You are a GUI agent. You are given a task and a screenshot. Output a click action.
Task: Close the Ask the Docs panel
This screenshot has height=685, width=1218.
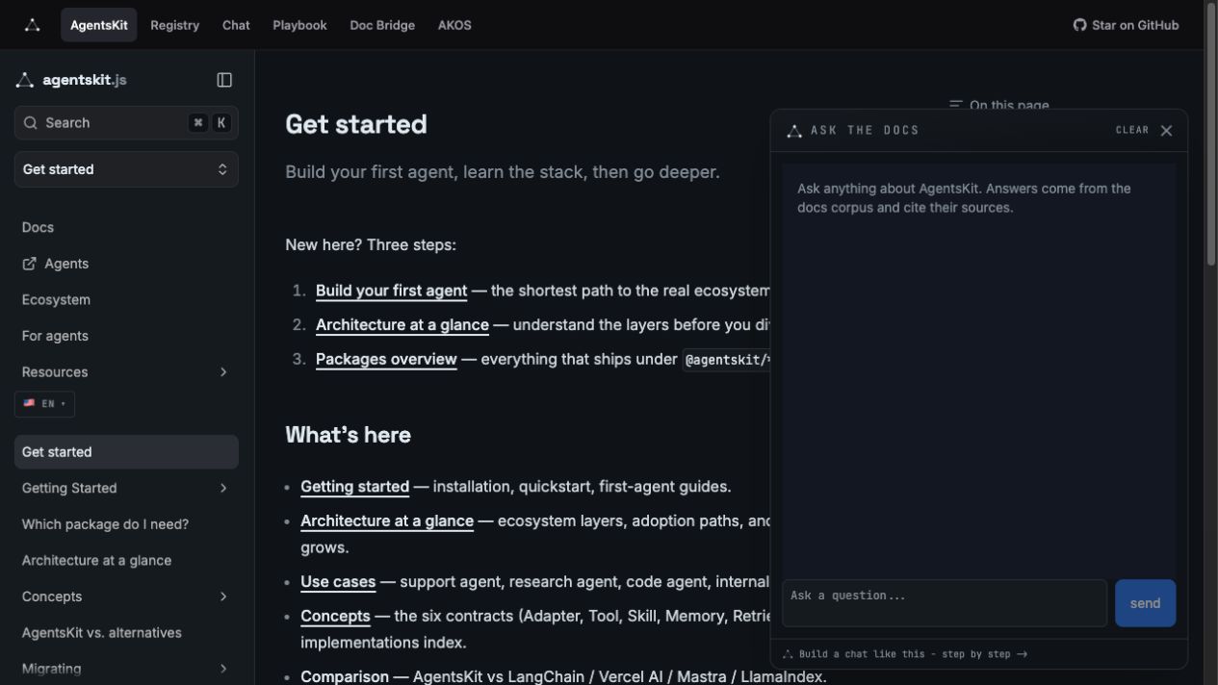tap(1166, 131)
